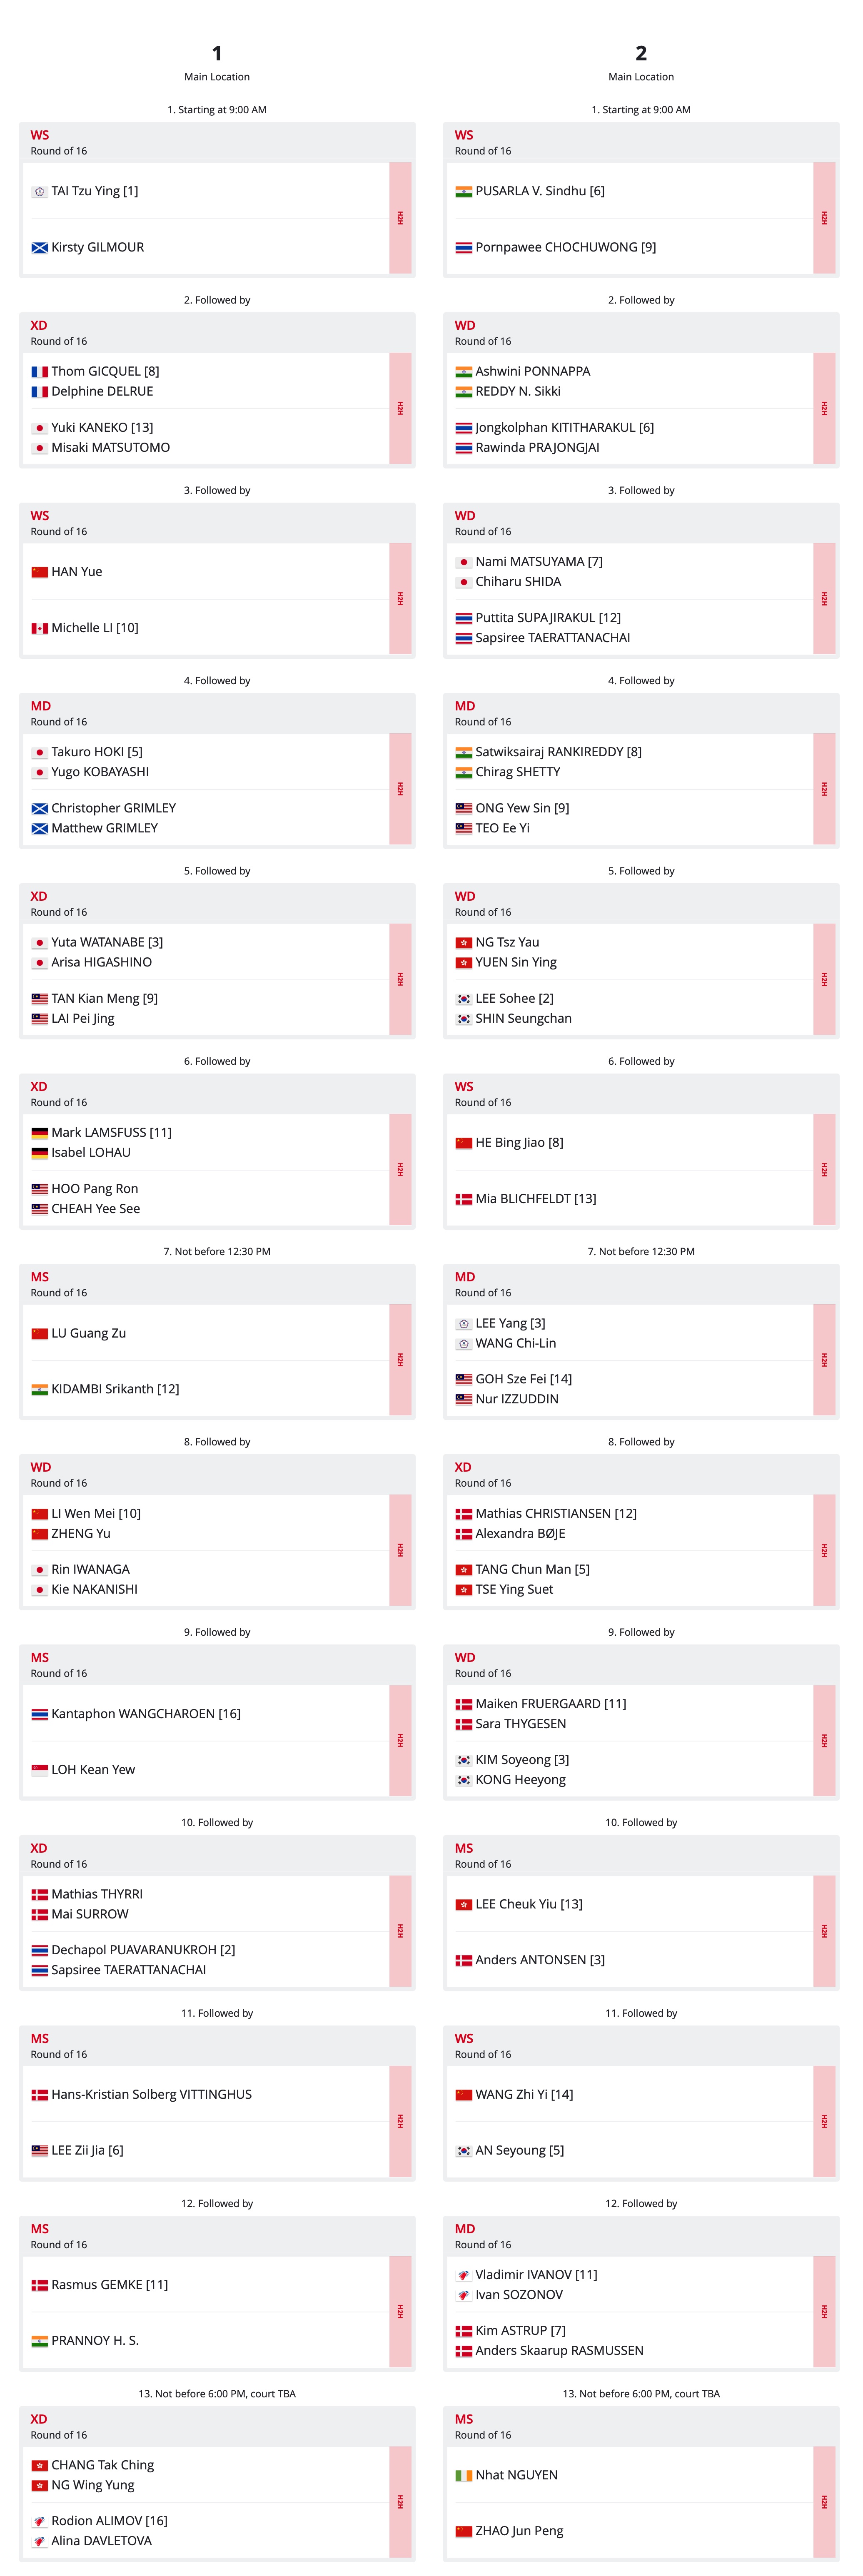This screenshot has width=863, height=2576.
Task: Click LEE Zii Jia [6] name
Action: 87,2150
